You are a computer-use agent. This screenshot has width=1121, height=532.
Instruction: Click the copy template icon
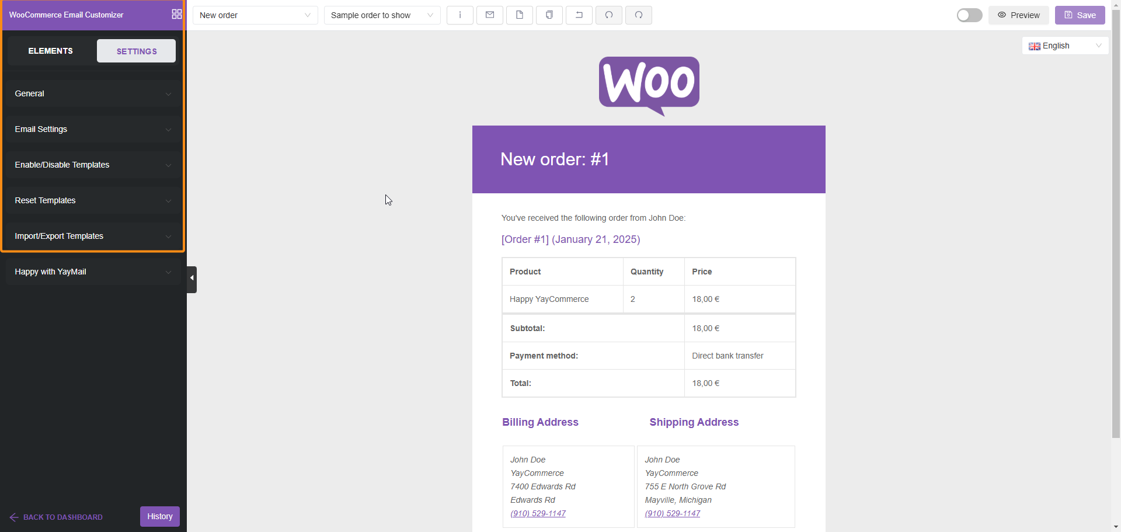click(x=549, y=15)
